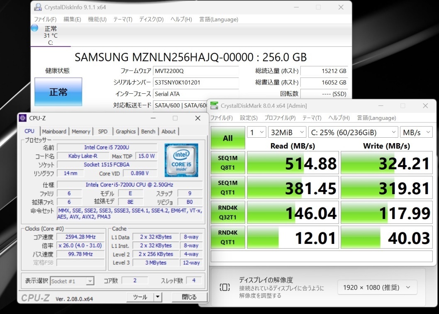Click the RND4K Q1T1 read result 12.01

click(293, 238)
